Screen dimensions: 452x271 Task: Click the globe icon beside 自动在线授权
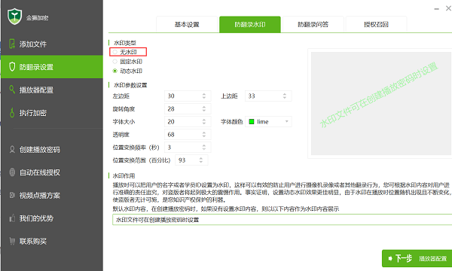click(x=12, y=172)
